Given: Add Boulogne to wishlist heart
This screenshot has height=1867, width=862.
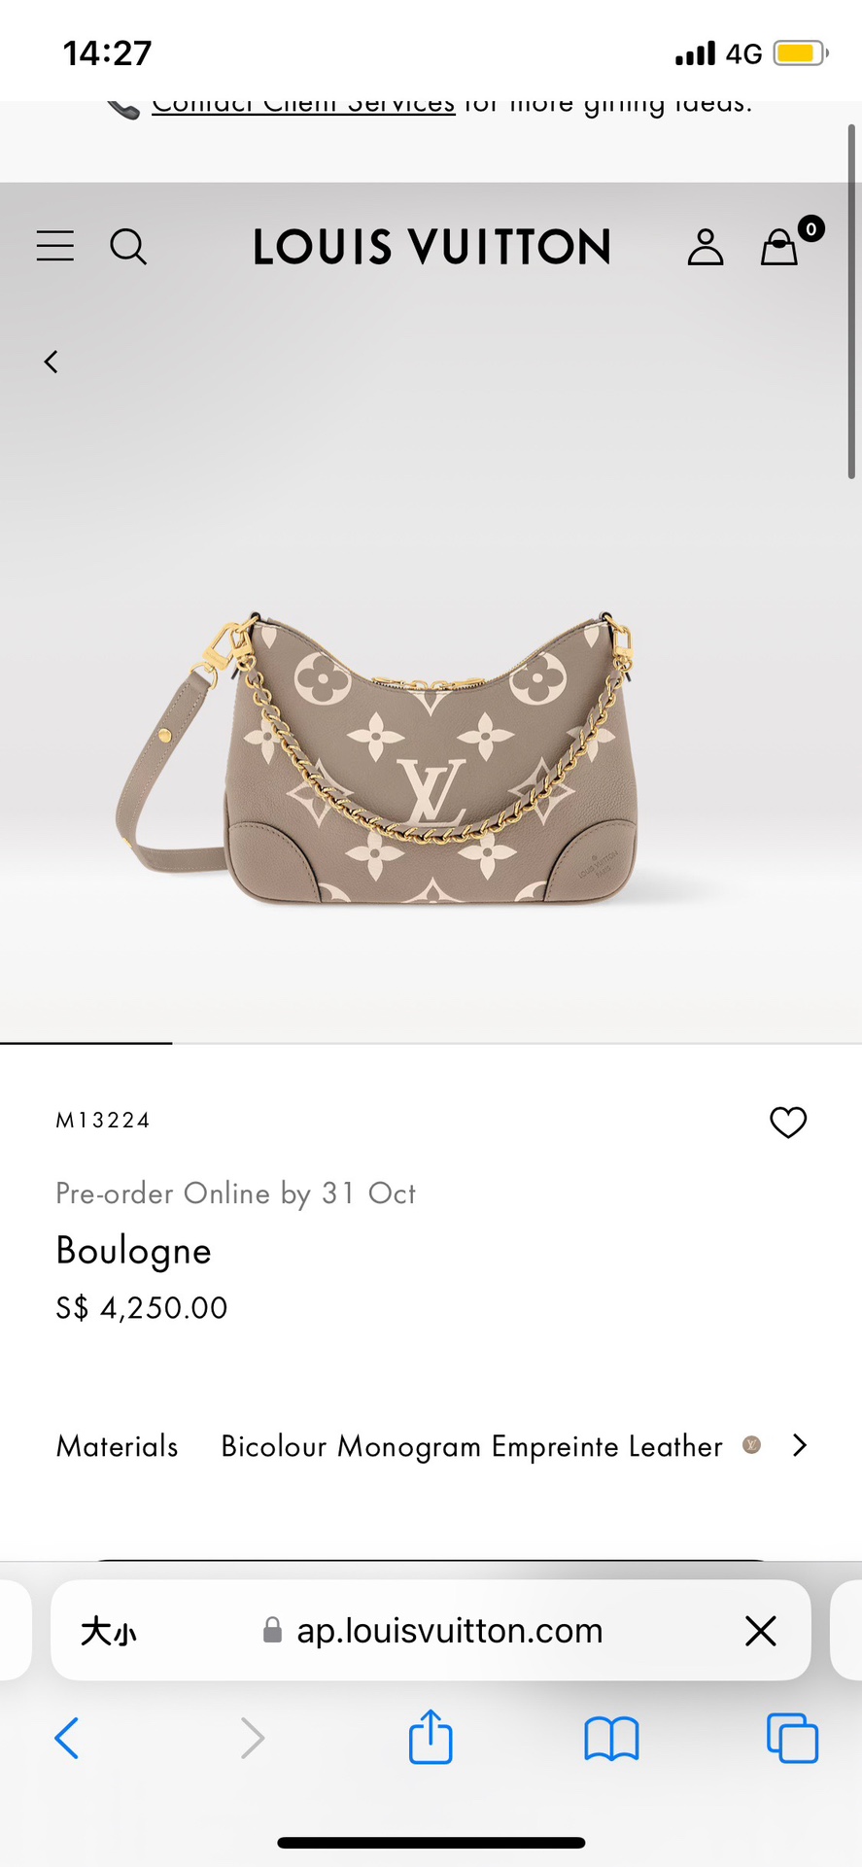Looking at the screenshot, I should [x=788, y=1122].
